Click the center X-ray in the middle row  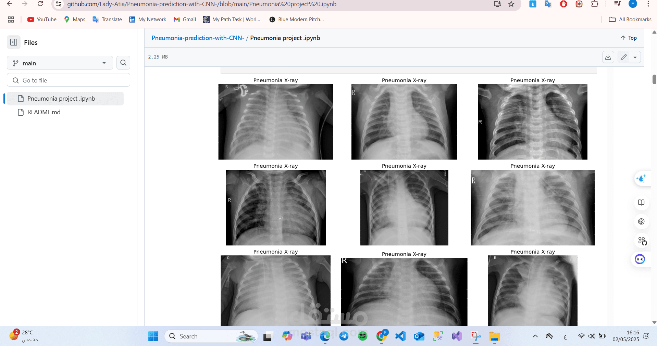[x=404, y=208]
